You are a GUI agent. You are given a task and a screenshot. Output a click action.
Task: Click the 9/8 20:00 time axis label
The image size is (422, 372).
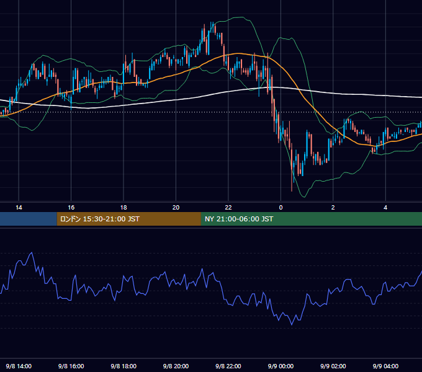176,366
